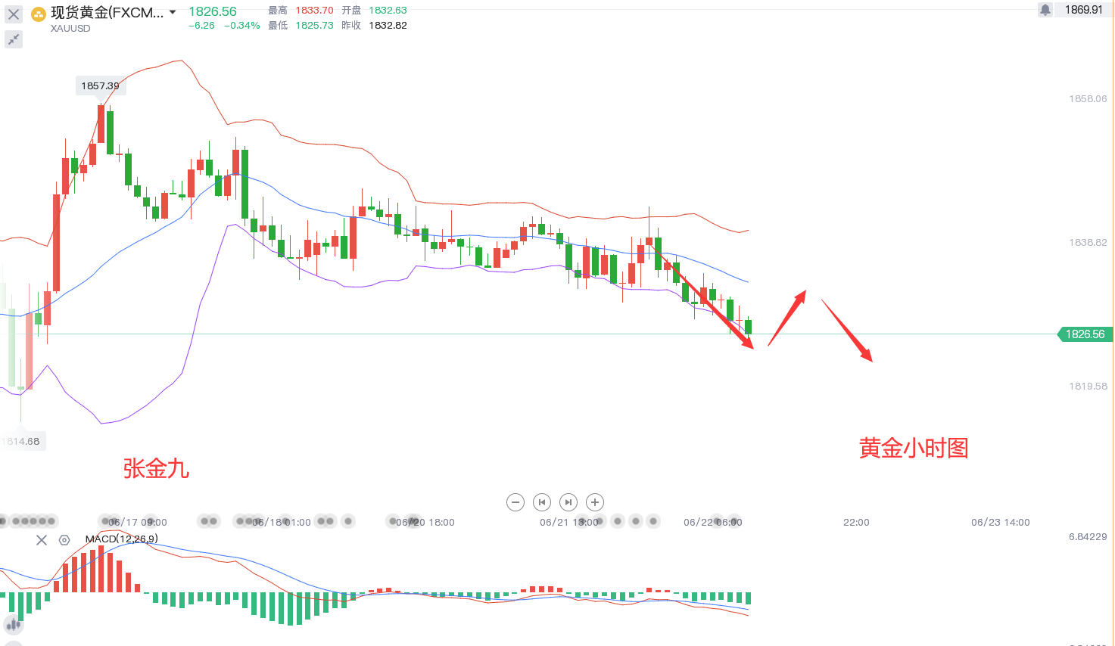Select the 现货黄金(FXCM... symbol name
This screenshot has height=646, width=1115.
tap(107, 12)
